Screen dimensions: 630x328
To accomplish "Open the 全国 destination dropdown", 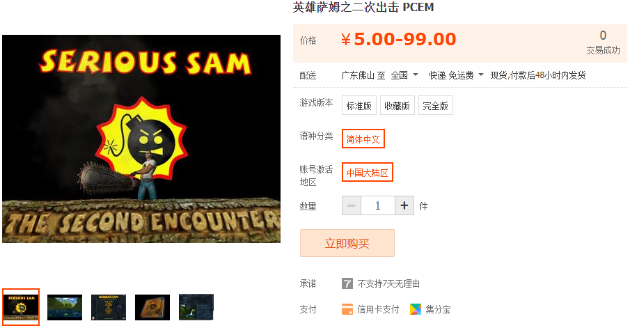I will point(404,75).
